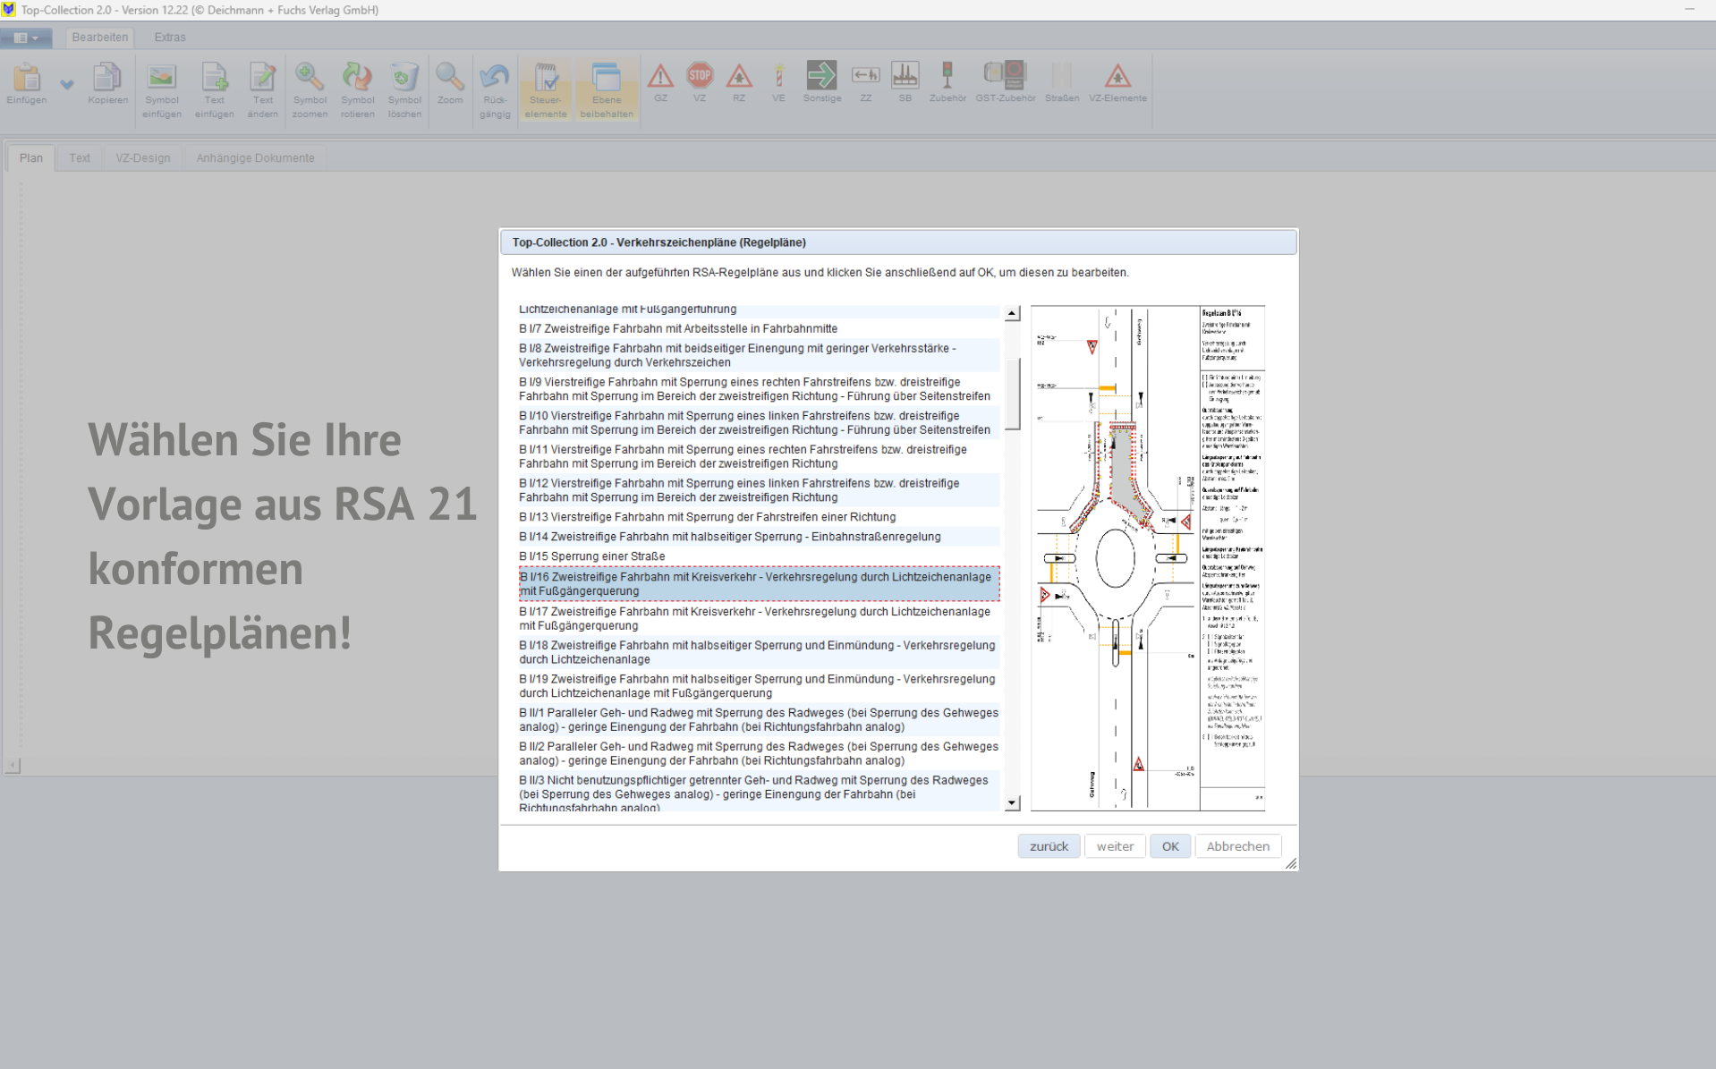Open the application menu dropdown button
The height and width of the screenshot is (1069, 1716).
point(26,38)
